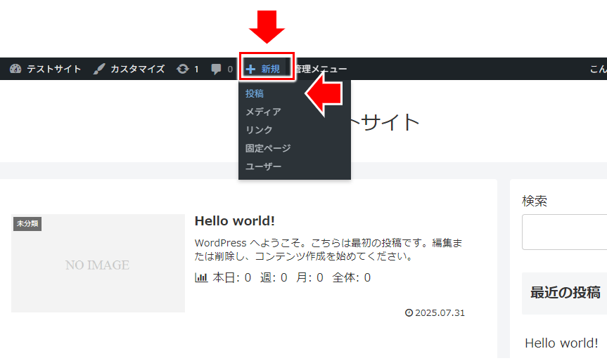
Task: Click the comments count 0
Action: [230, 70]
